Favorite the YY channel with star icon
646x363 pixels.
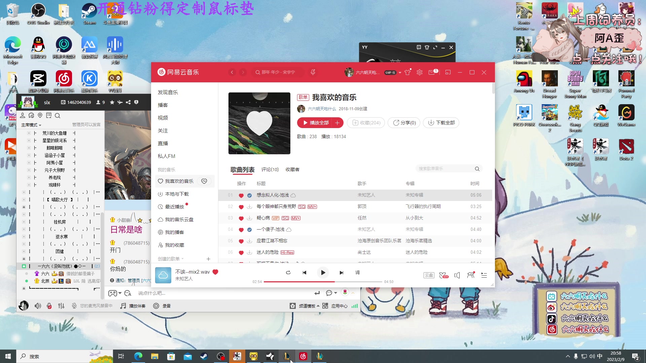click(x=112, y=102)
